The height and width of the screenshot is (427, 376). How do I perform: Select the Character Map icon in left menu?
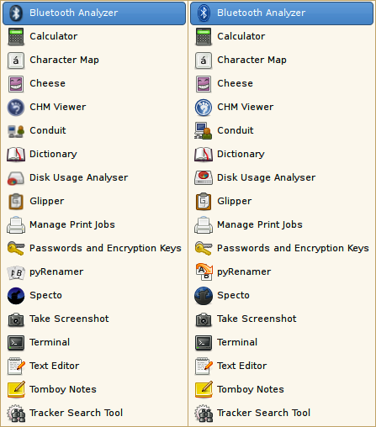point(16,61)
